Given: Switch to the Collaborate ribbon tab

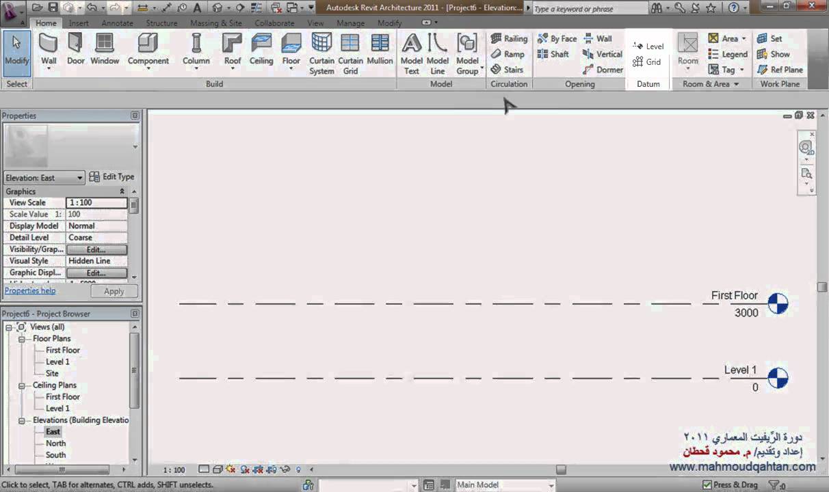Looking at the screenshot, I should (x=274, y=23).
